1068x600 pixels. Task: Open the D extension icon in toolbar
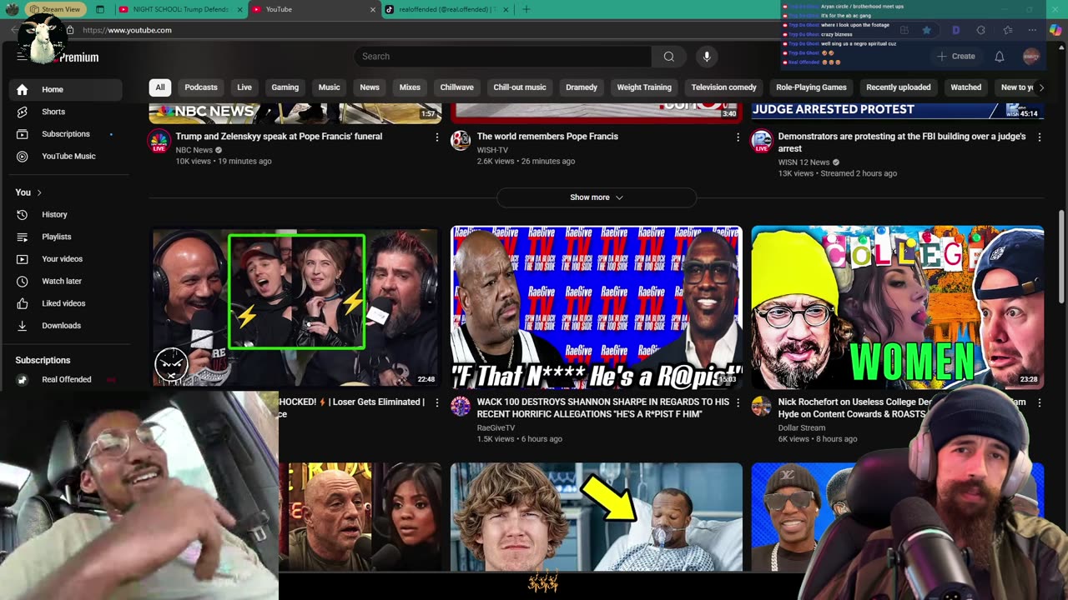pyautogui.click(x=955, y=30)
